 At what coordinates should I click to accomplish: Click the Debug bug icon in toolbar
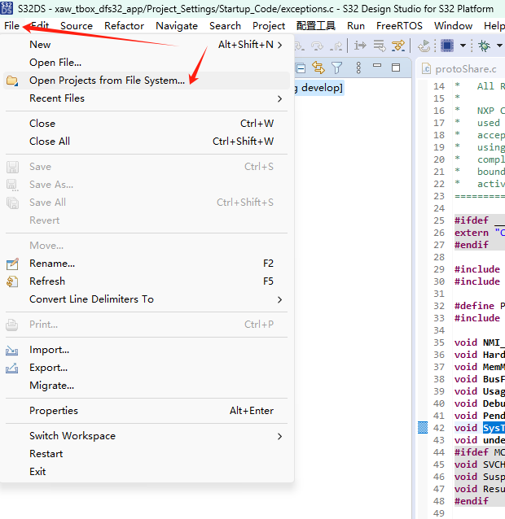coord(484,46)
